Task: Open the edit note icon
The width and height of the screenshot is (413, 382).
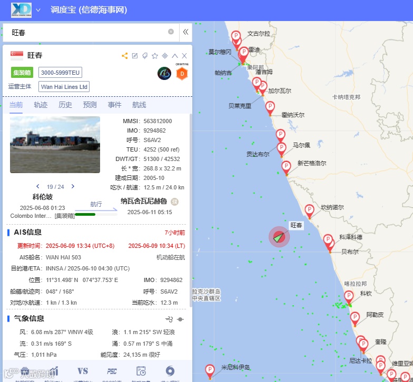Action: click(135, 56)
